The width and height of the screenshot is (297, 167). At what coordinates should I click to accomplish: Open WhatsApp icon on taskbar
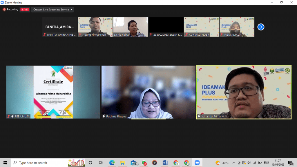tap(144, 163)
